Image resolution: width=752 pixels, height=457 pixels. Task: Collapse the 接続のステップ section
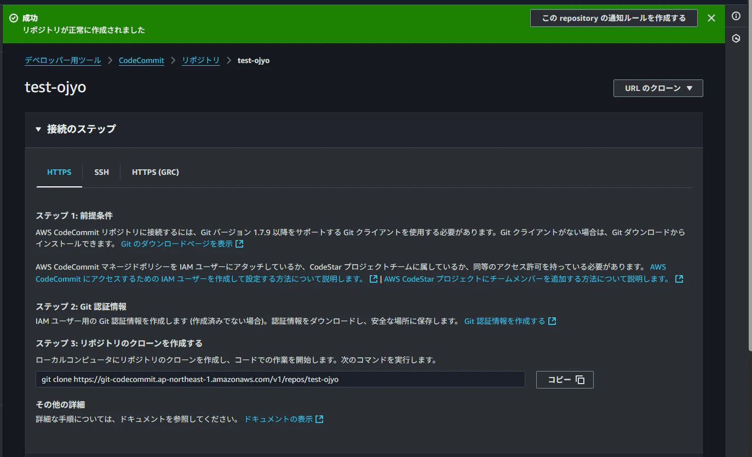(x=38, y=129)
